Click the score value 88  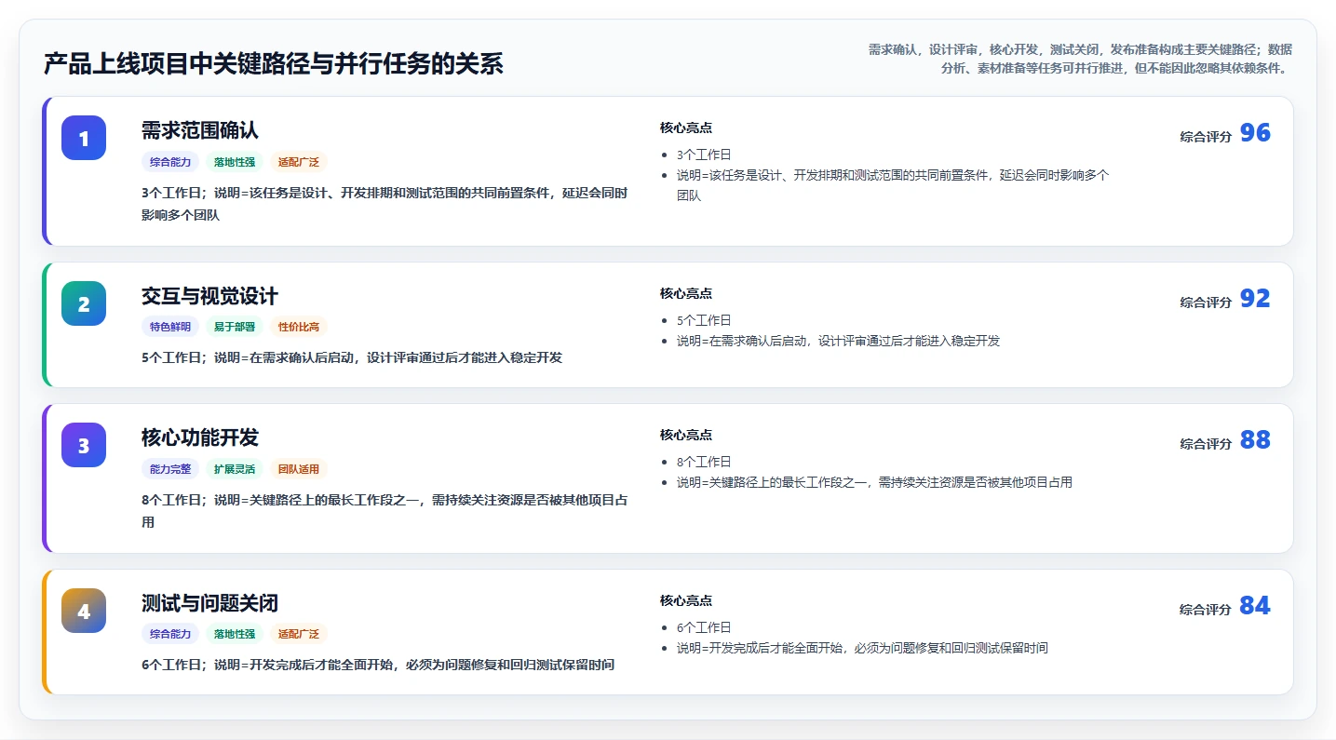pyautogui.click(x=1255, y=440)
